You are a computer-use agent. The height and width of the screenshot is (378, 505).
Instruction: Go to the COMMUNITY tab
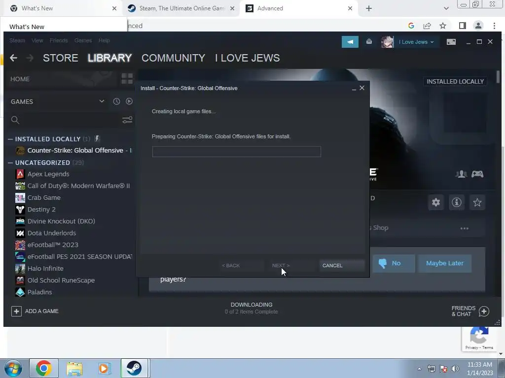173,58
